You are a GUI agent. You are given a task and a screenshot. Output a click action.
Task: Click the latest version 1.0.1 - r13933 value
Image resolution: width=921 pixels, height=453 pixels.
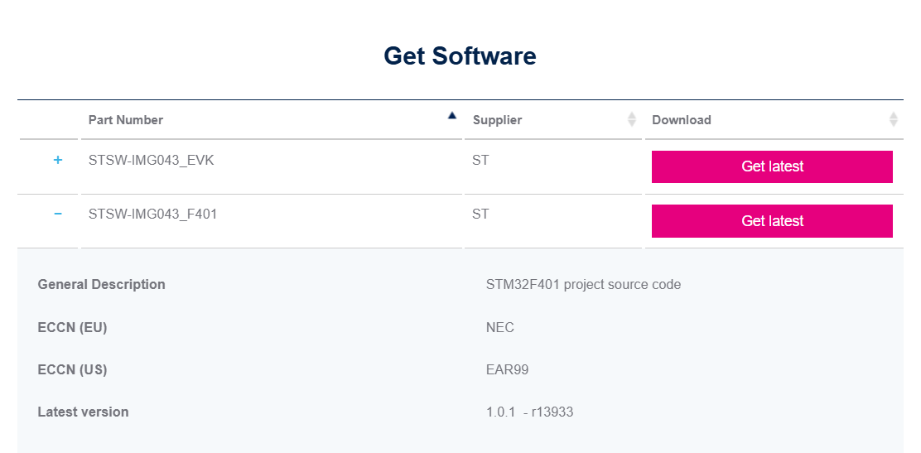tap(529, 412)
